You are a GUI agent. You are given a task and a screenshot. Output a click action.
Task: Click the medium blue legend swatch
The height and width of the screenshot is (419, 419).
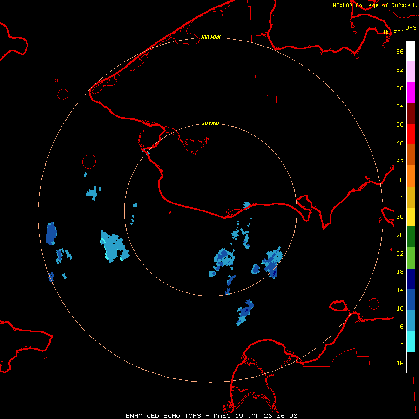point(411,299)
